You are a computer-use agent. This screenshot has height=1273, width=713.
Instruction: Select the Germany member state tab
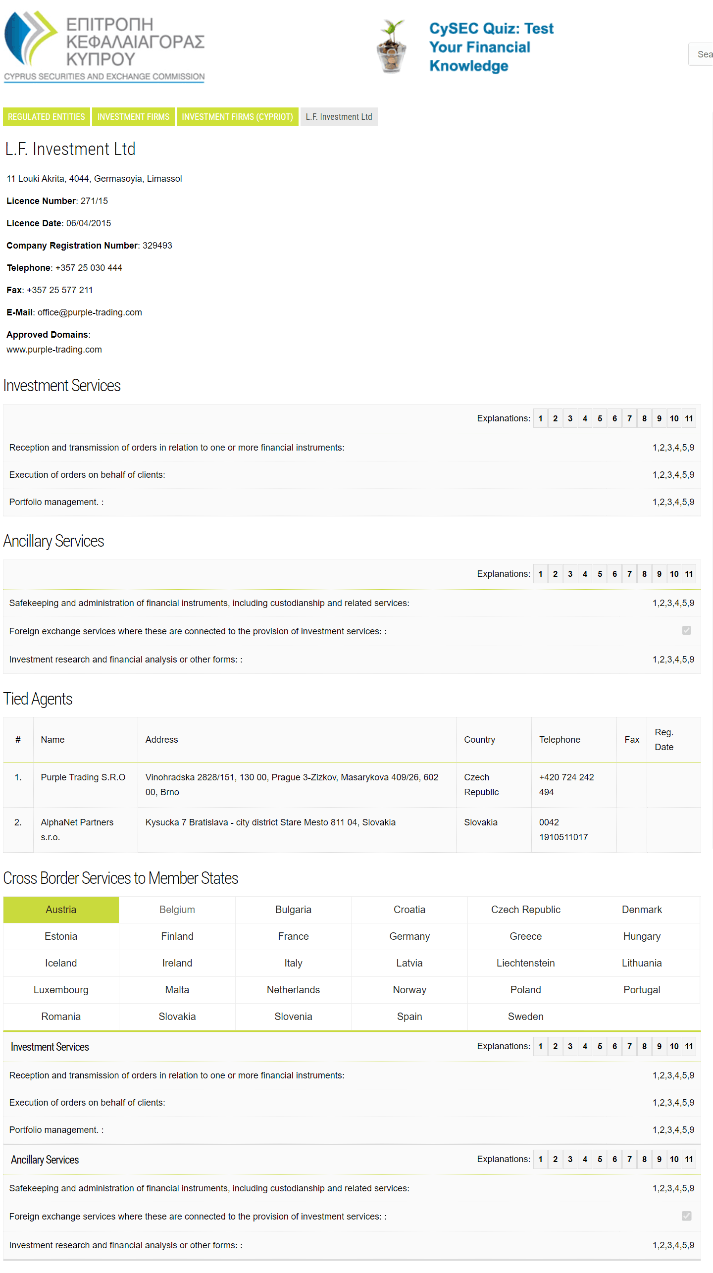pos(409,936)
